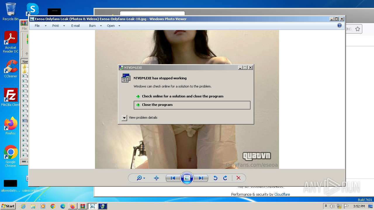
Task: Close the NTVDM.EXE error dialog
Action: point(250,67)
